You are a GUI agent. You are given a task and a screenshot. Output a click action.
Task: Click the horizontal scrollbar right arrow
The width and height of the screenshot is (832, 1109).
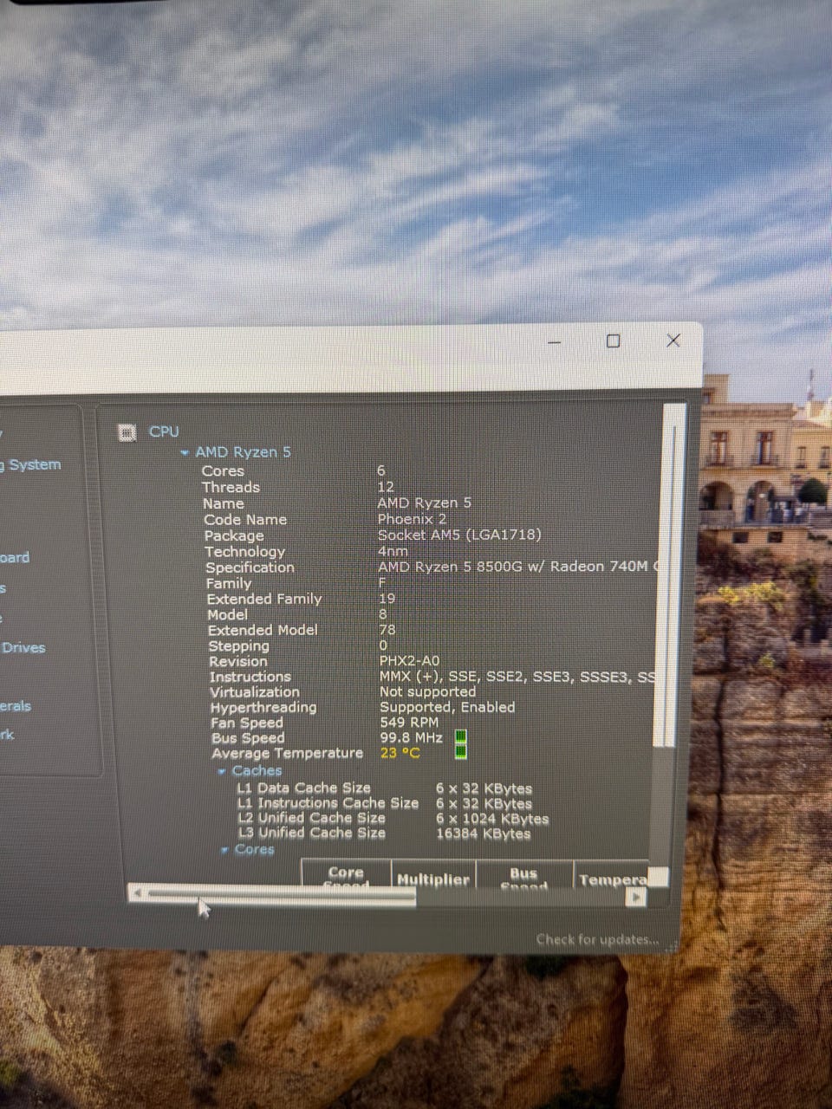pos(636,897)
